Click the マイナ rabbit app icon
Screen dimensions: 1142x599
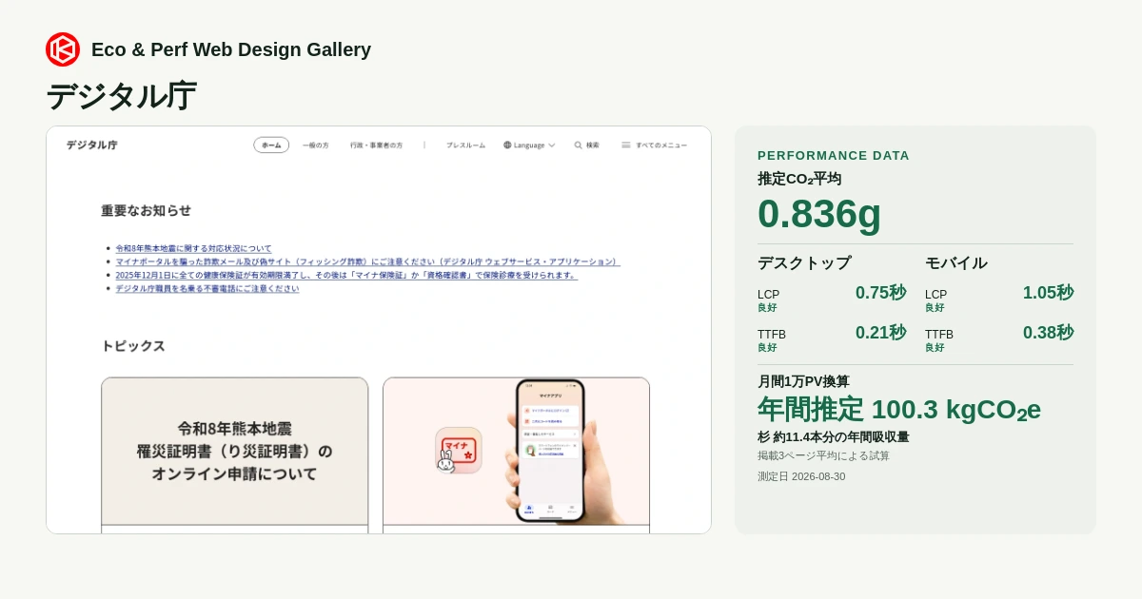tap(458, 450)
